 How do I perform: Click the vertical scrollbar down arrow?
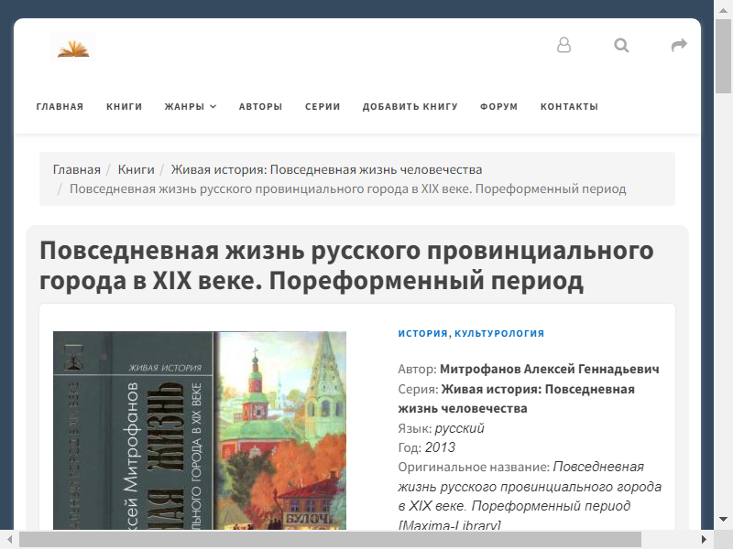(x=723, y=520)
